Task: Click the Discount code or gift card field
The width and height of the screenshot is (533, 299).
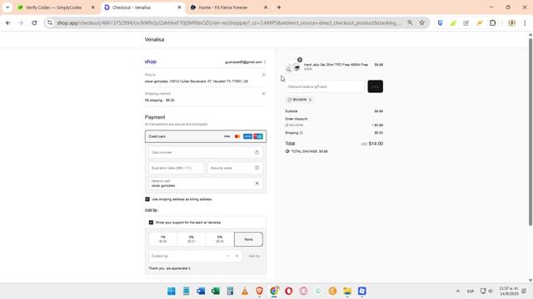Action: tap(325, 86)
